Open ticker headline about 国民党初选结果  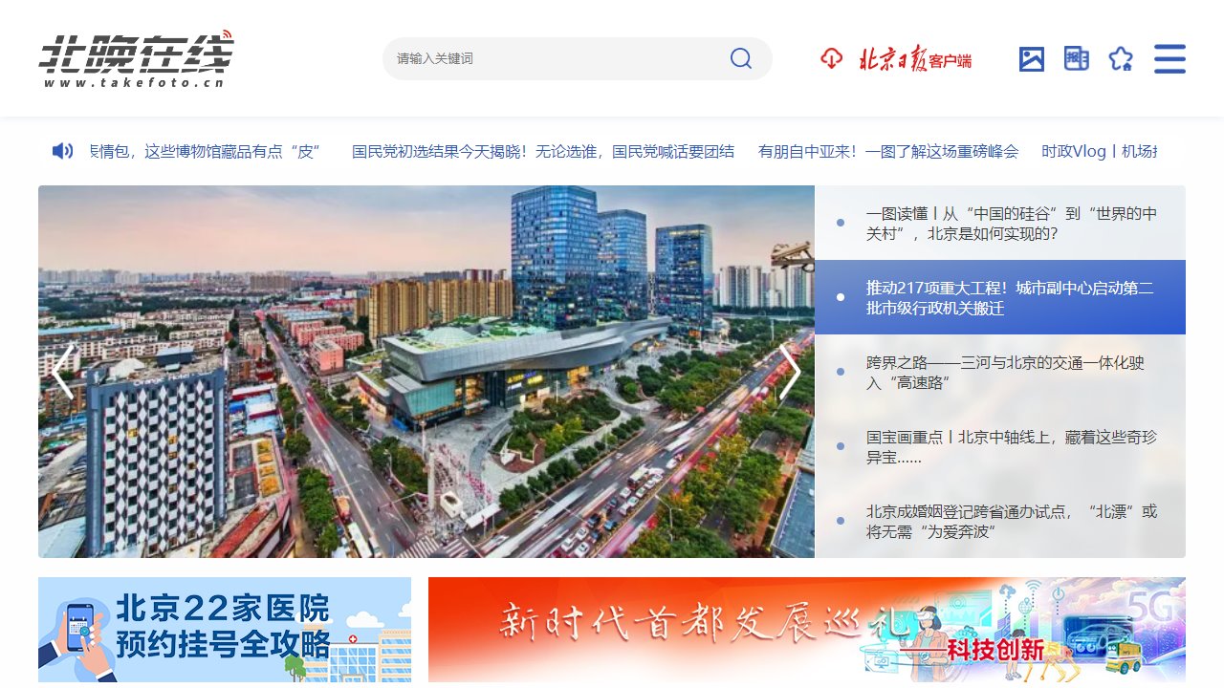[543, 151]
